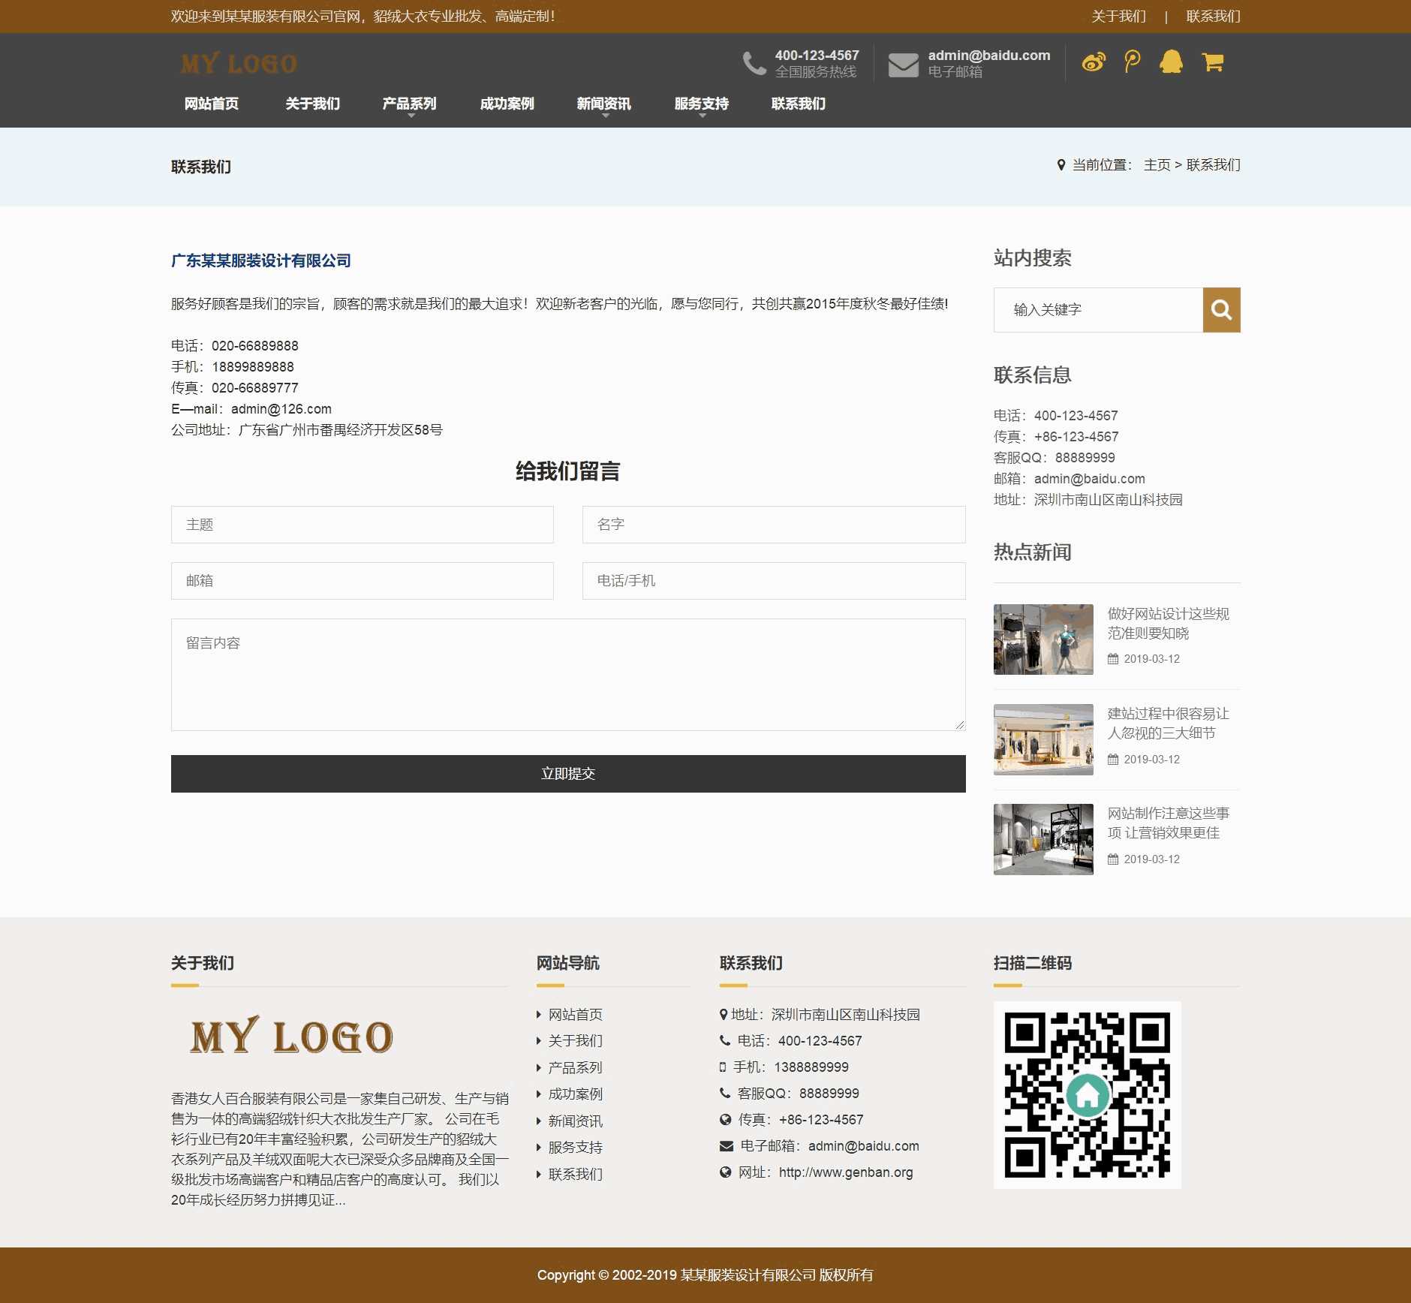
Task: Click the 输入关键字 search input box
Action: click(1098, 310)
